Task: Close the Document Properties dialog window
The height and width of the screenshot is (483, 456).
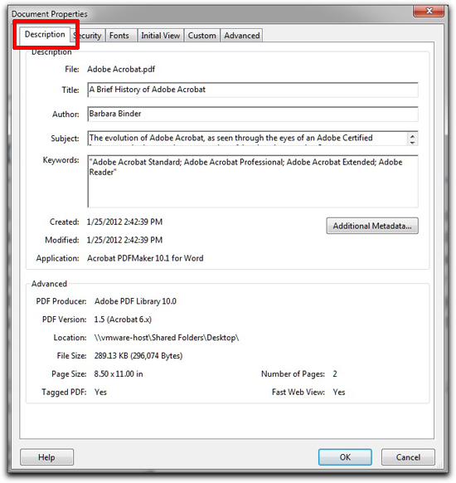Action: tap(429, 11)
